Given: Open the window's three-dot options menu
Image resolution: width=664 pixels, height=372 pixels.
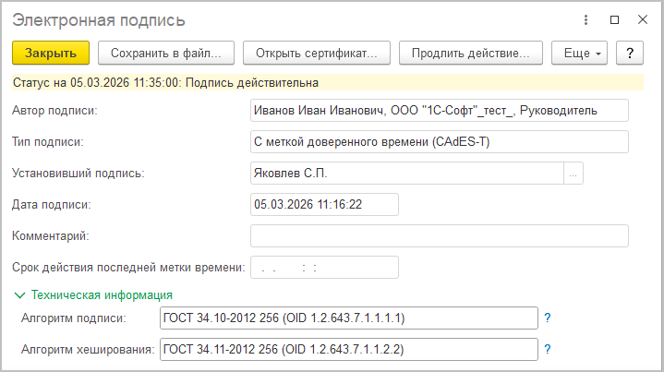Looking at the screenshot, I should point(586,19).
